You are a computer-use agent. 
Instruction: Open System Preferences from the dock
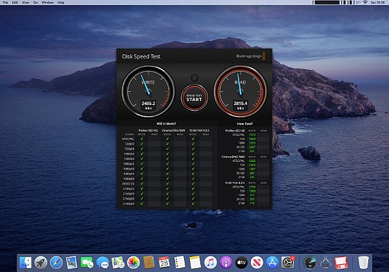coord(288,262)
